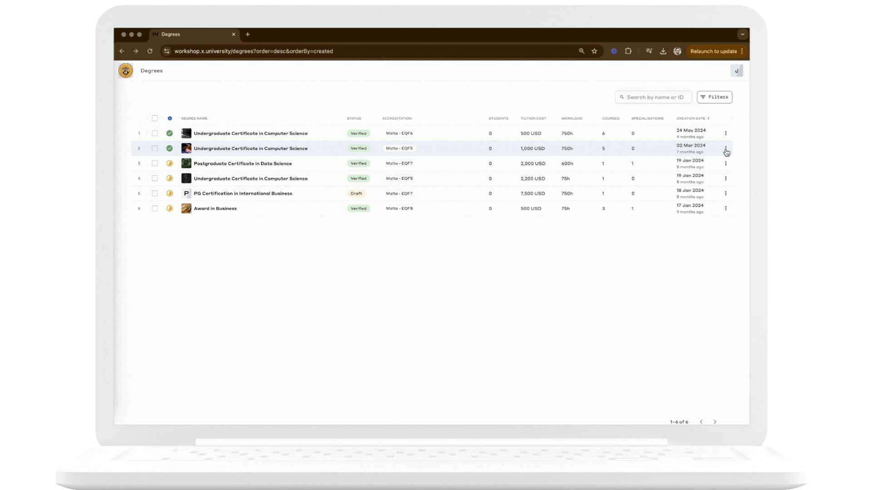Open the browser profile menu dropdown
This screenshot has width=872, height=490.
pyautogui.click(x=677, y=51)
